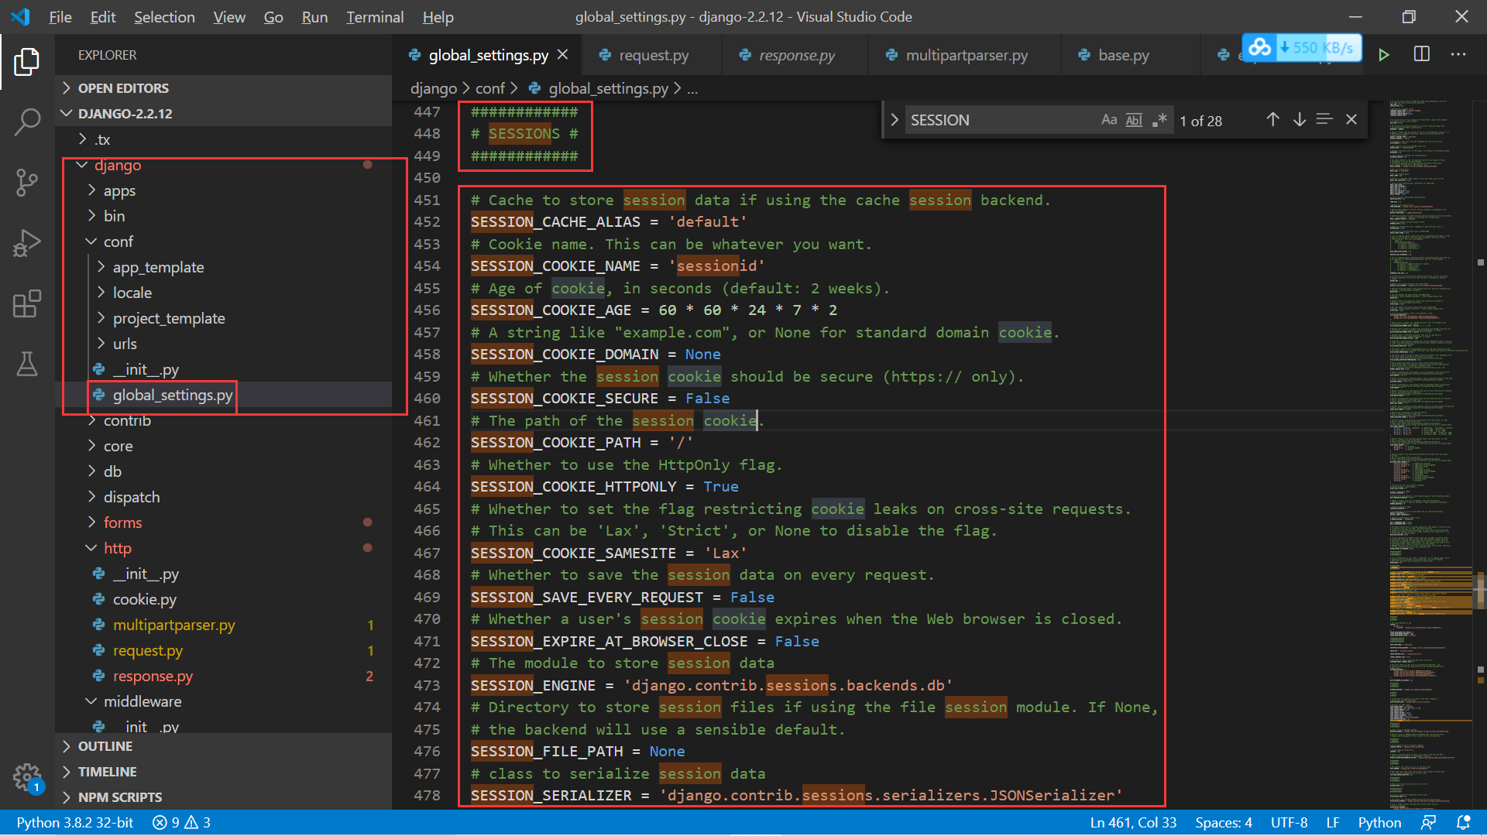Click inside the SESSION find input

pos(999,120)
